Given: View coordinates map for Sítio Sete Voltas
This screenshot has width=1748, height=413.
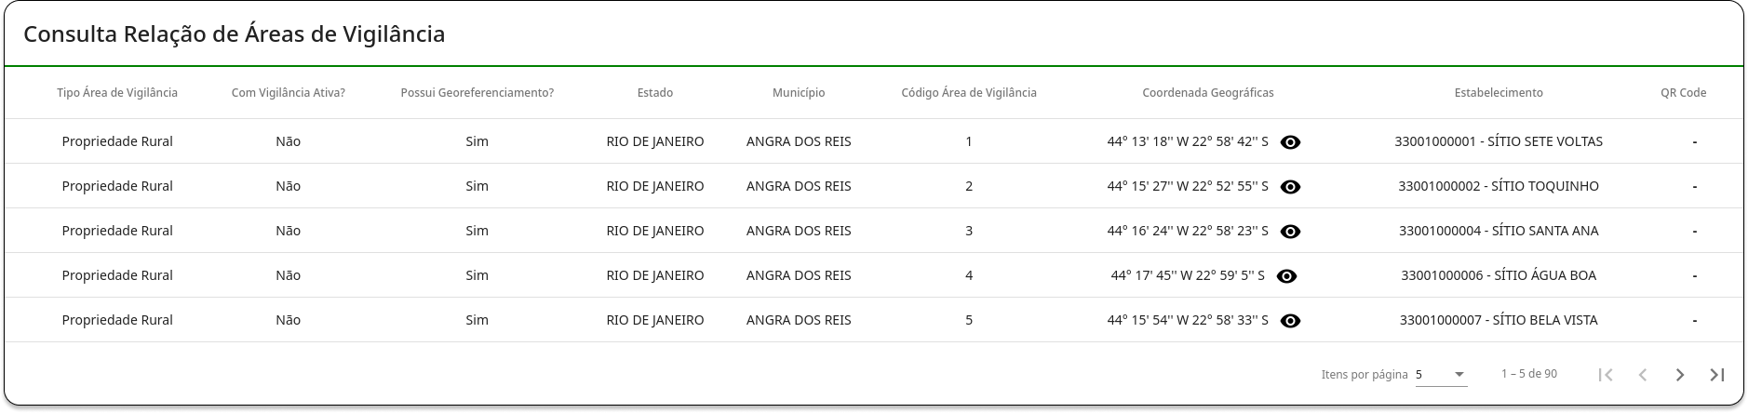Looking at the screenshot, I should [x=1290, y=142].
